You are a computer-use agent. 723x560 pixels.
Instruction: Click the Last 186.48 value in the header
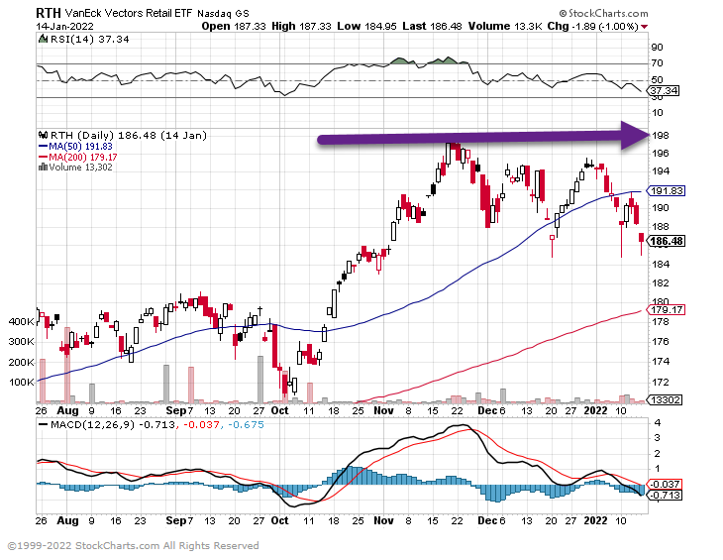432,27
